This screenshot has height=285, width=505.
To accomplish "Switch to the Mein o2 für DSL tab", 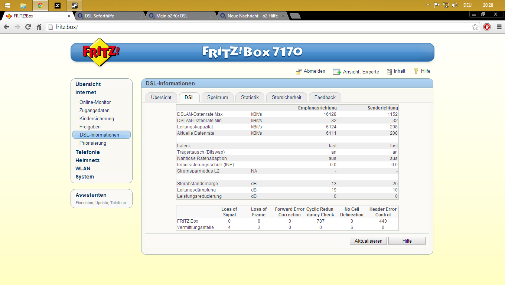I will coord(180,16).
